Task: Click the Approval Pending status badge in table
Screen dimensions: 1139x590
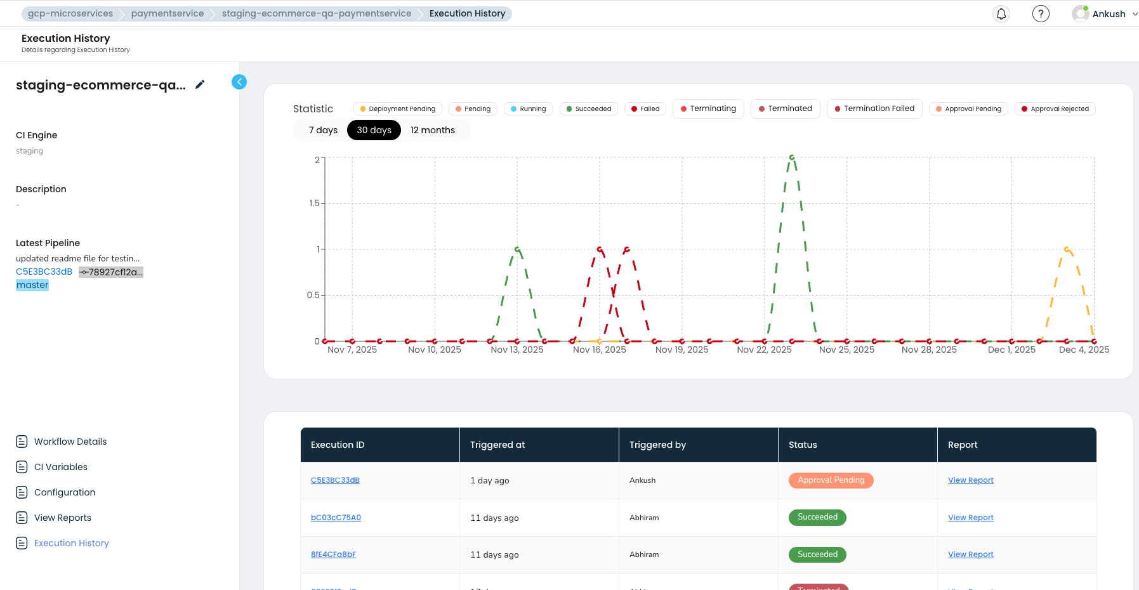Action: click(831, 480)
